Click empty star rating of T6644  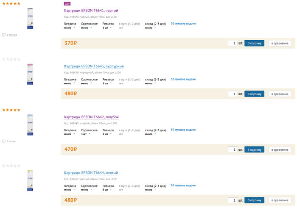(x=11, y=166)
